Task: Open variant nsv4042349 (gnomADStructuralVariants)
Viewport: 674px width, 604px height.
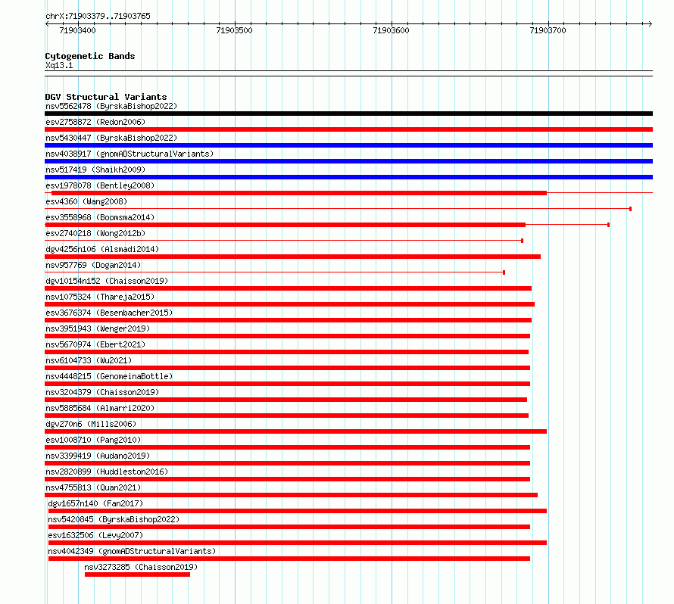Action: click(x=132, y=551)
